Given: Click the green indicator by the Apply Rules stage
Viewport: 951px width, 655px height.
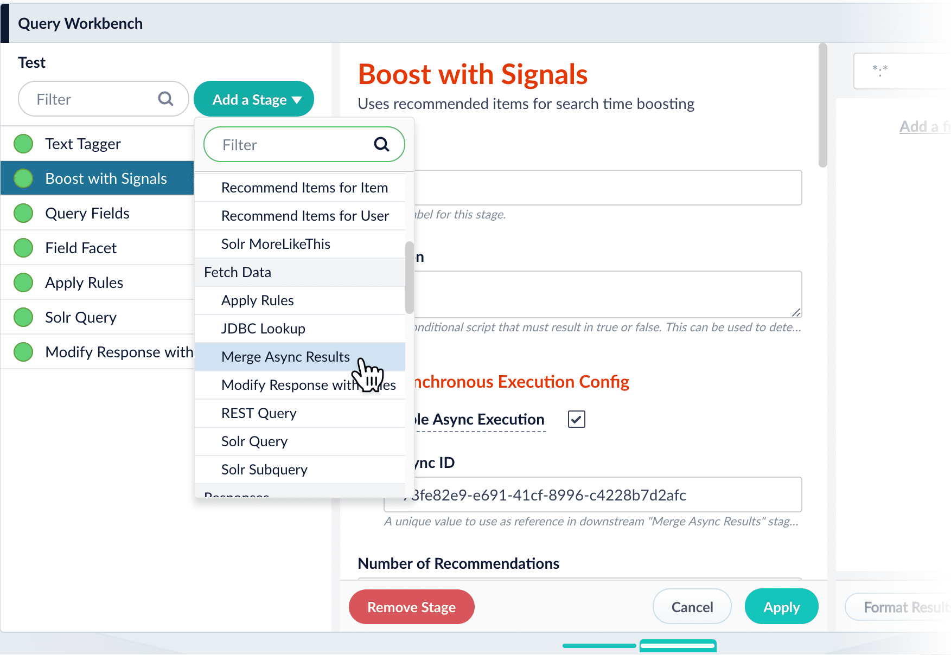Looking at the screenshot, I should coord(23,282).
